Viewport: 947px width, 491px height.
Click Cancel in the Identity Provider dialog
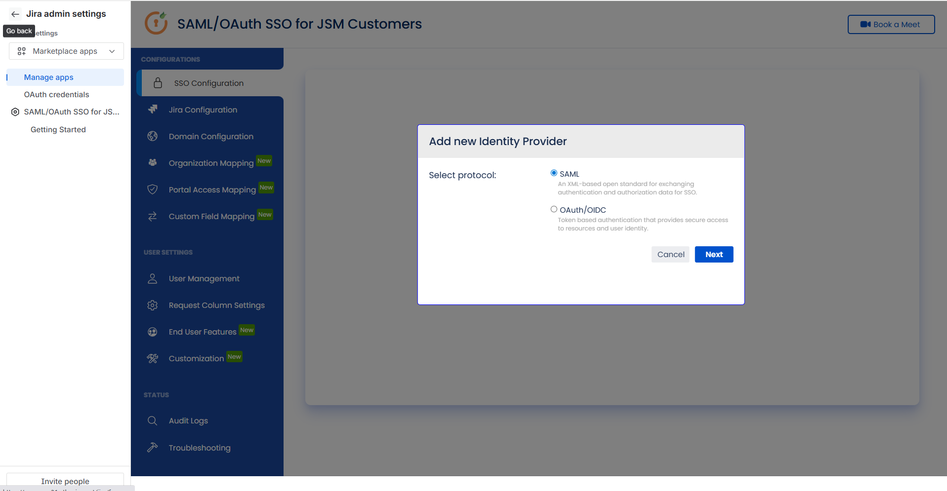(670, 255)
